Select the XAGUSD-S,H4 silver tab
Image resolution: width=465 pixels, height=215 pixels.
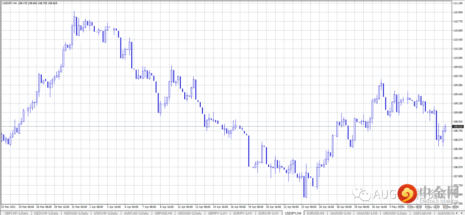click(367, 213)
